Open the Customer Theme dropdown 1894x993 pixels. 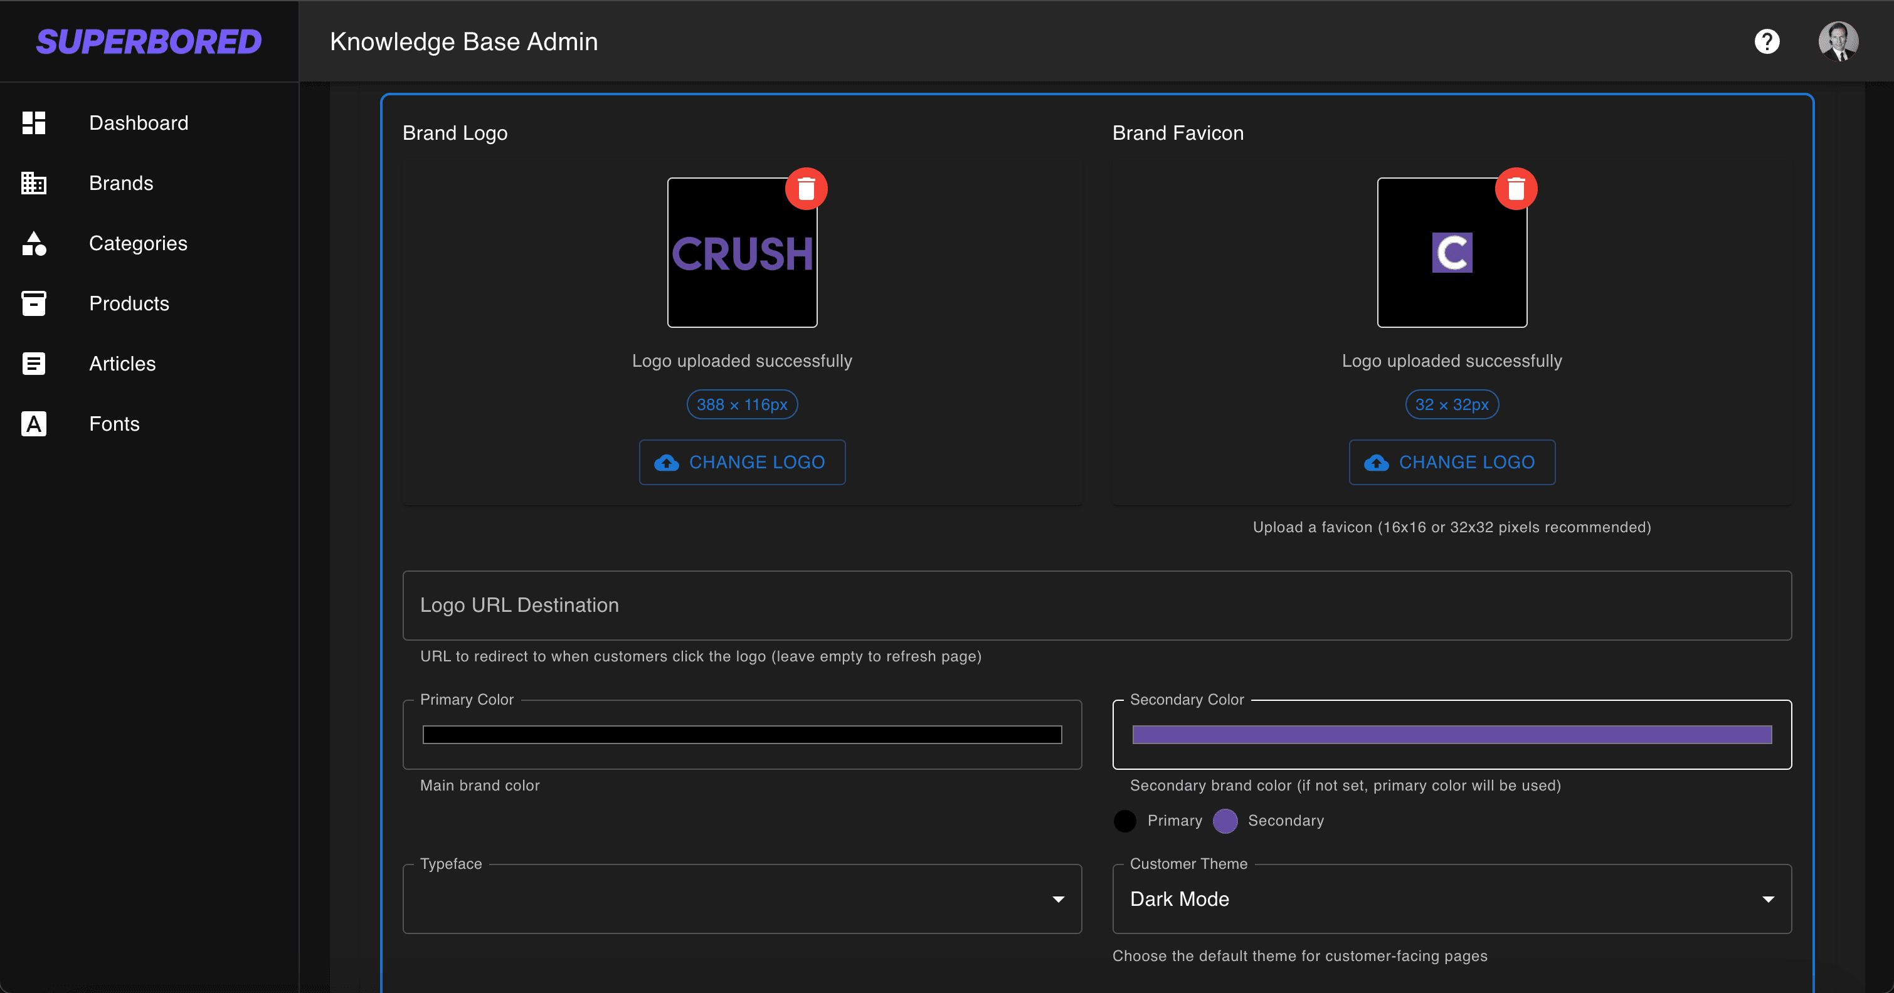pyautogui.click(x=1769, y=898)
